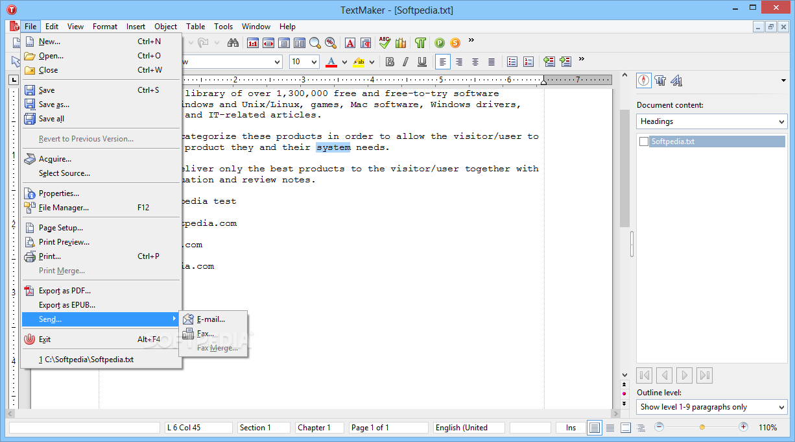Toggle Underline formatting
795x442 pixels.
point(421,62)
